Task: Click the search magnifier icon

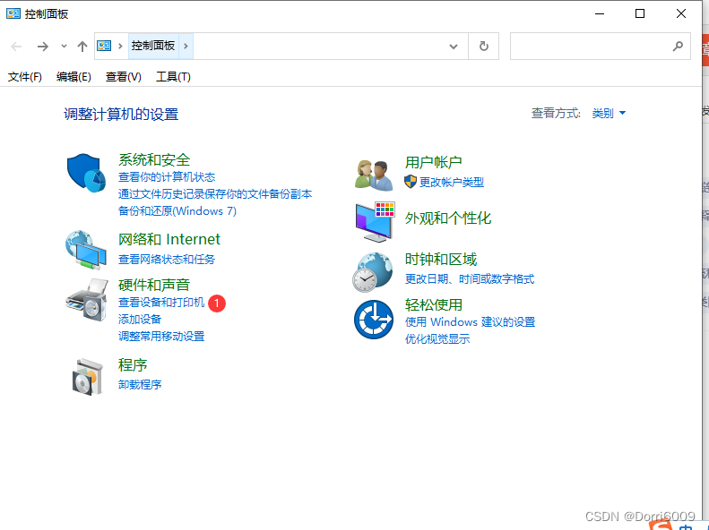Action: click(x=678, y=46)
